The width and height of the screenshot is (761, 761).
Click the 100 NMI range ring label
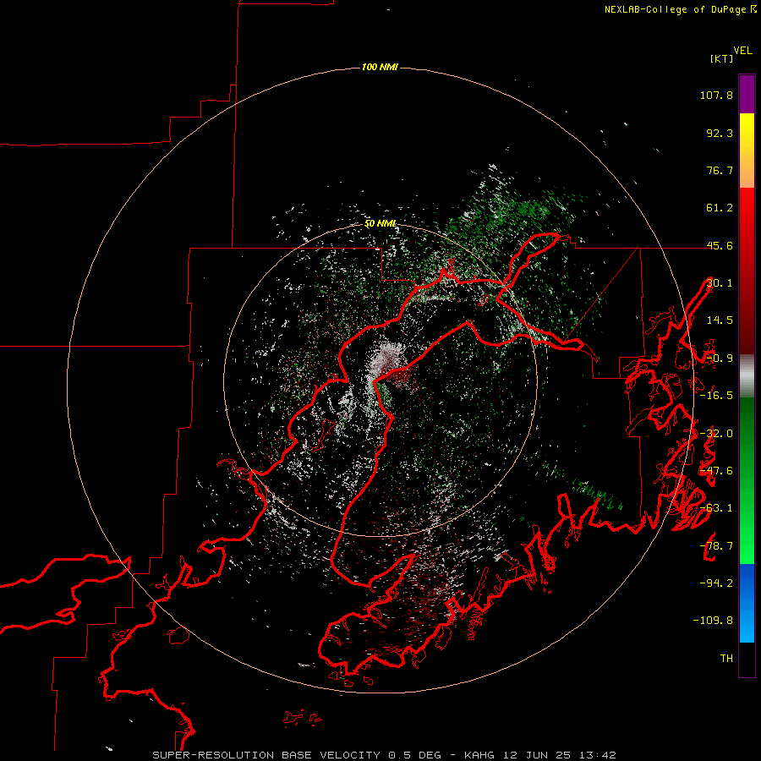coord(380,67)
